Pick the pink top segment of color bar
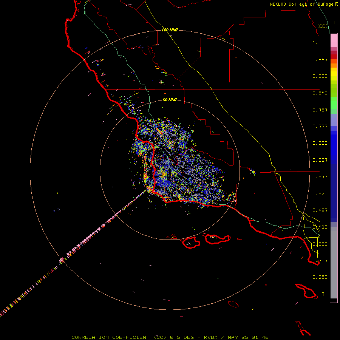The height and width of the screenshot is (340, 340). 334,40
